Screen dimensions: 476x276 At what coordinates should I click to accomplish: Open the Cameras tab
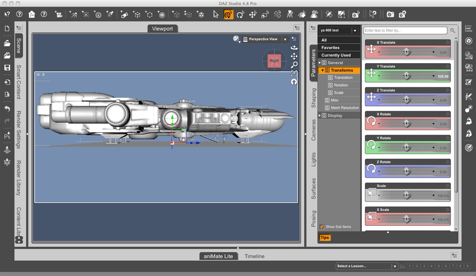[313, 130]
